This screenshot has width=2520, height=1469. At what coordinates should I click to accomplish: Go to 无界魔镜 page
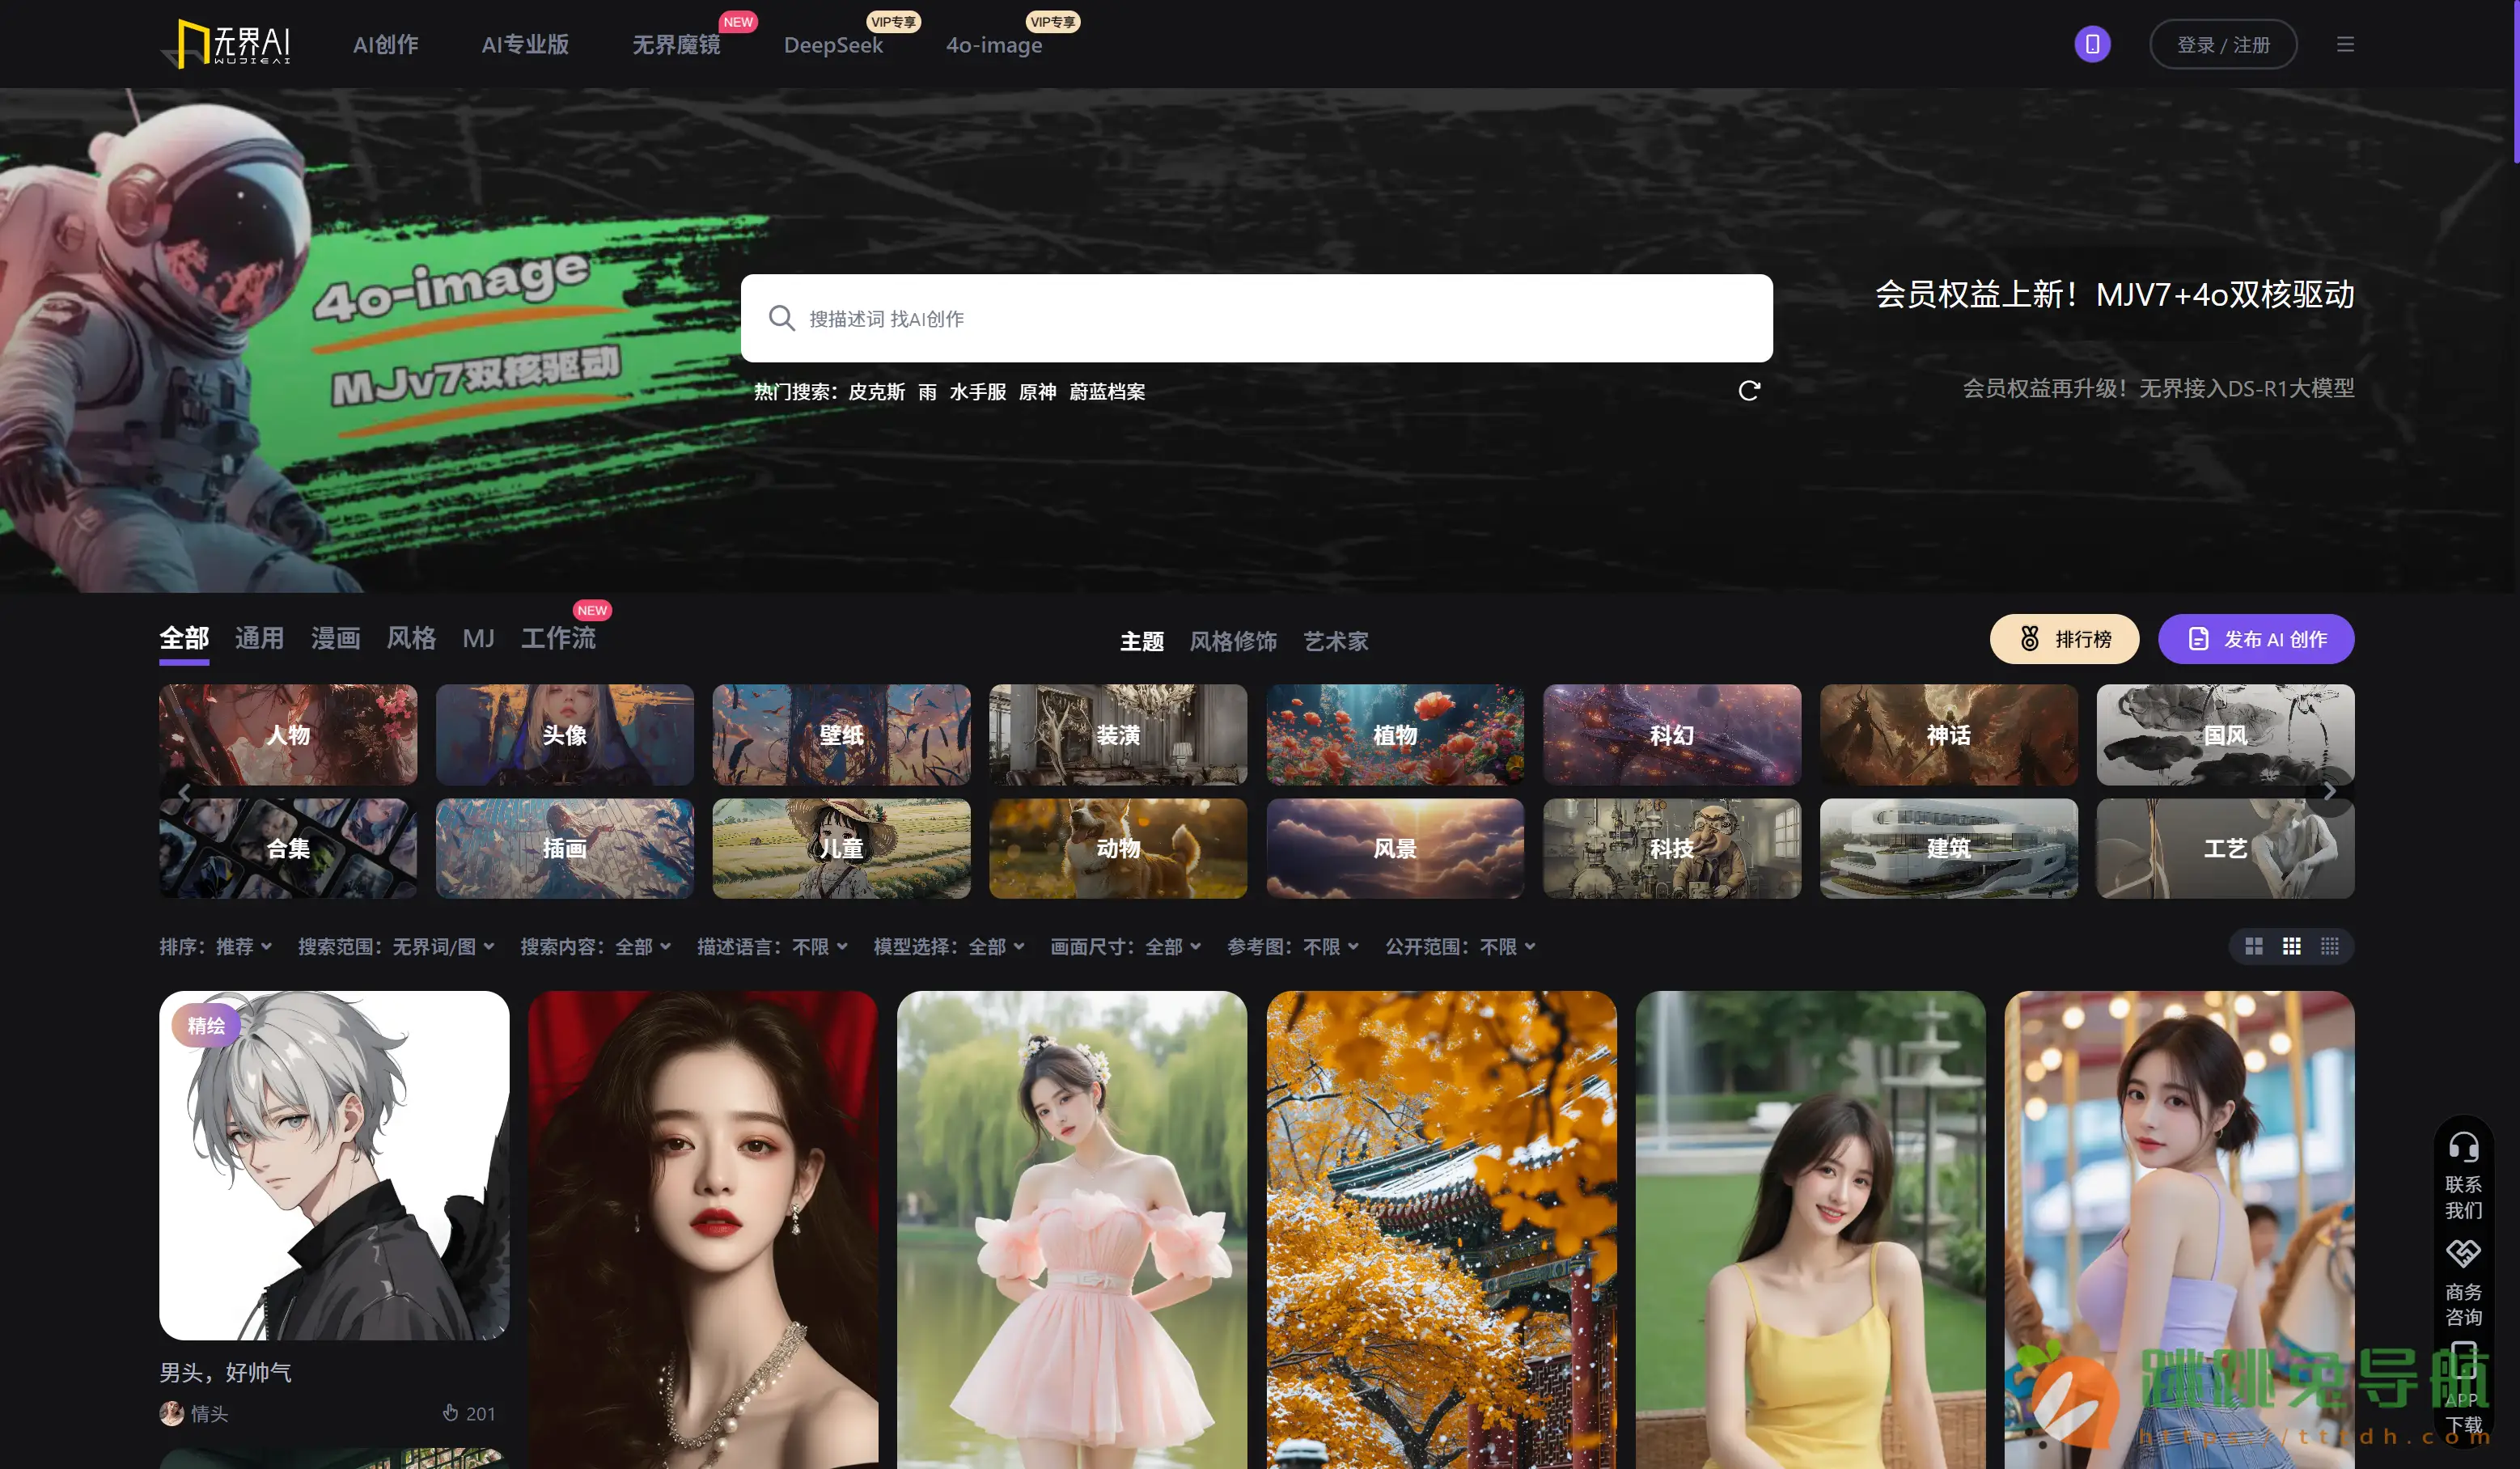tap(676, 45)
